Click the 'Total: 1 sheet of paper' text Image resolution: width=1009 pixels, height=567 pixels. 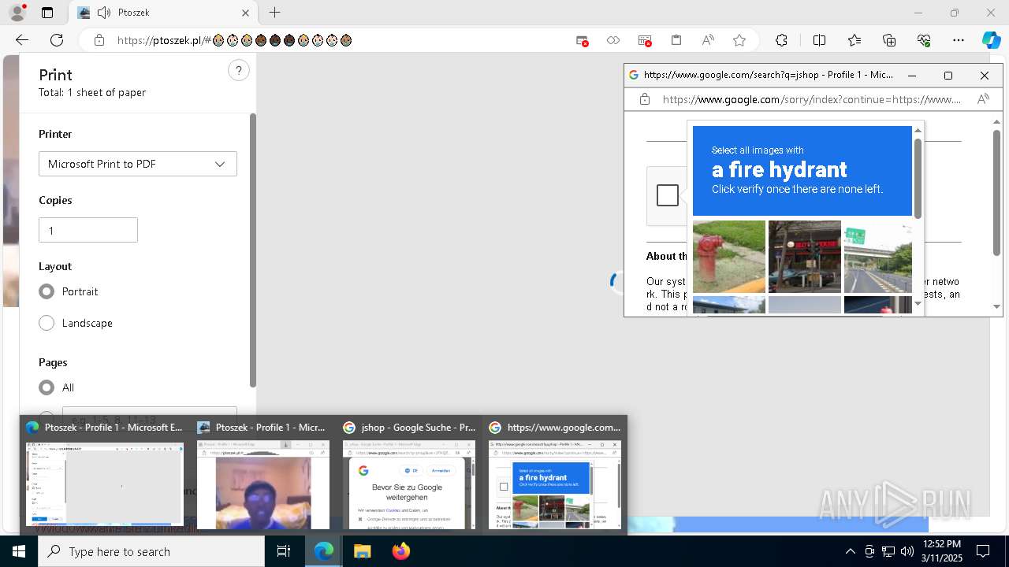coord(92,92)
